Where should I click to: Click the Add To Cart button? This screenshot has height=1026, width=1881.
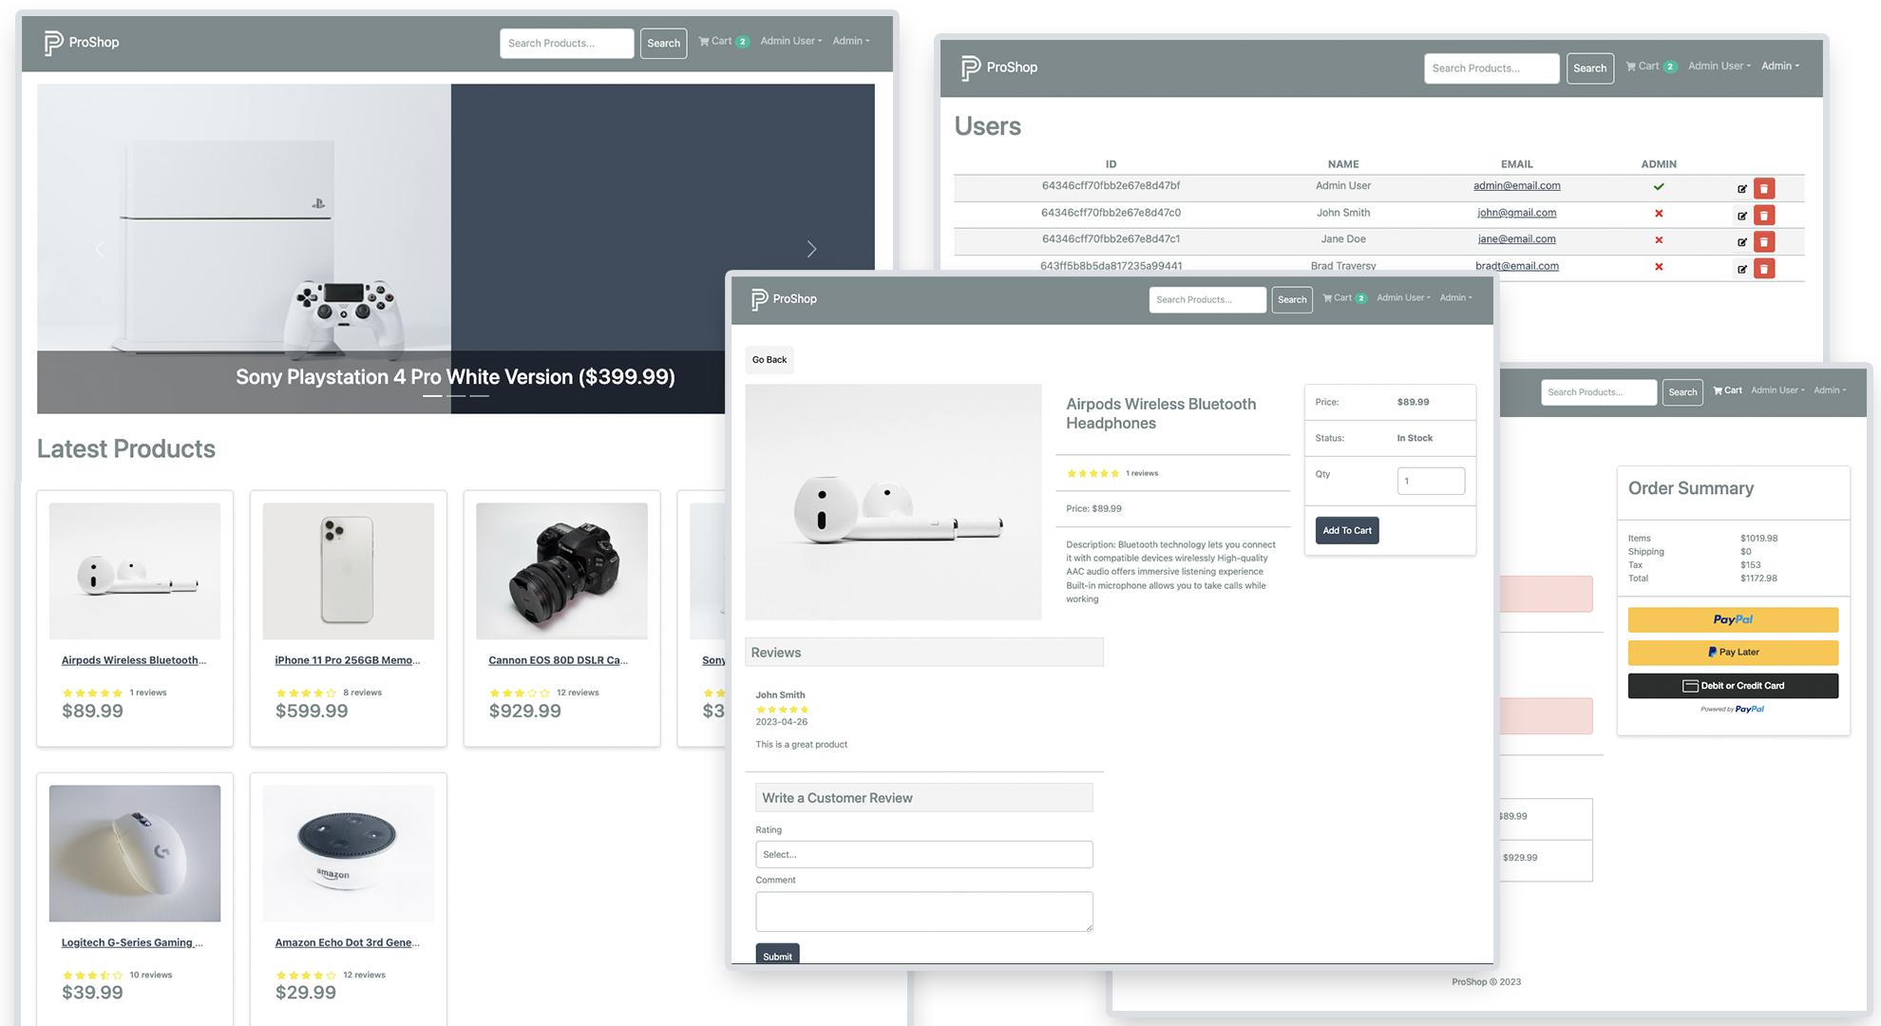(1346, 530)
